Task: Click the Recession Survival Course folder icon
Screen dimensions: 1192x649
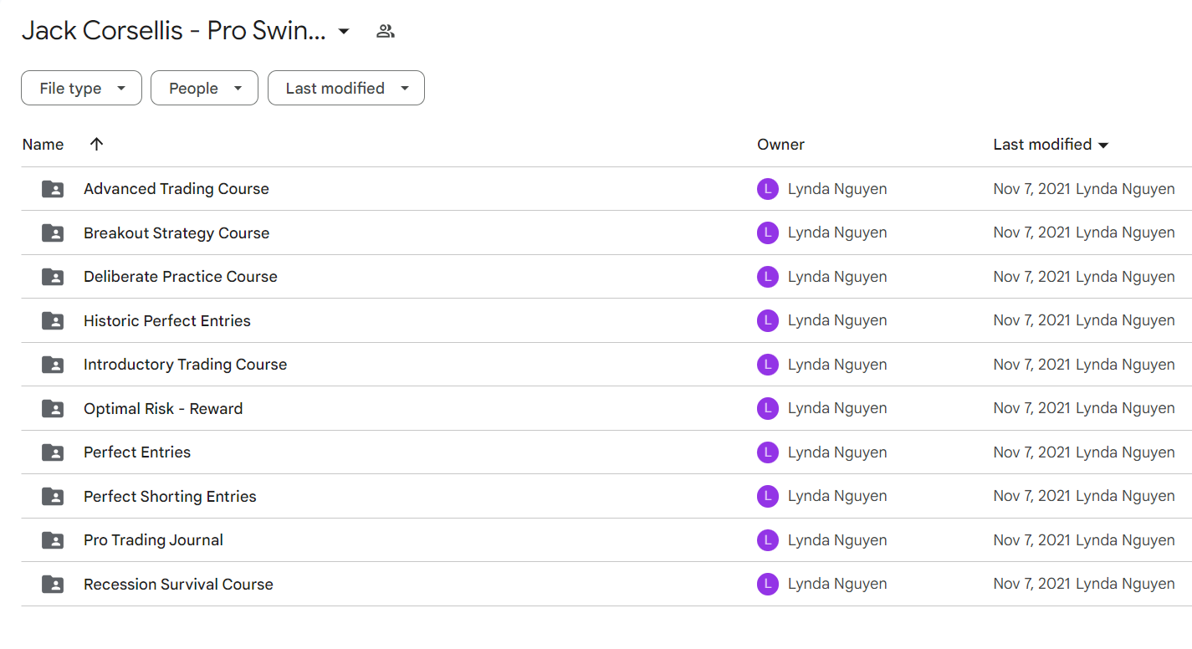Action: pyautogui.click(x=53, y=584)
